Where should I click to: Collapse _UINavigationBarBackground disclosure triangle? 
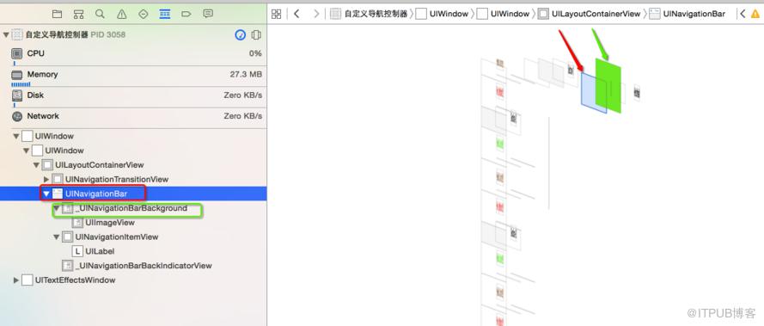point(57,208)
